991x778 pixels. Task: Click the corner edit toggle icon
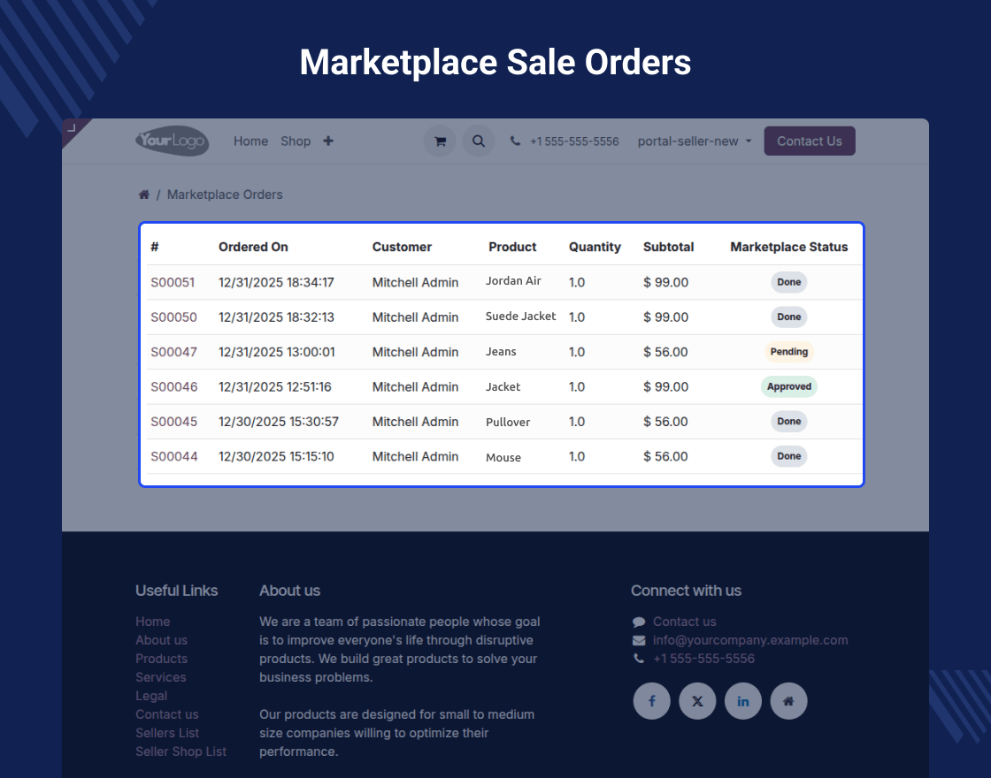(72, 128)
